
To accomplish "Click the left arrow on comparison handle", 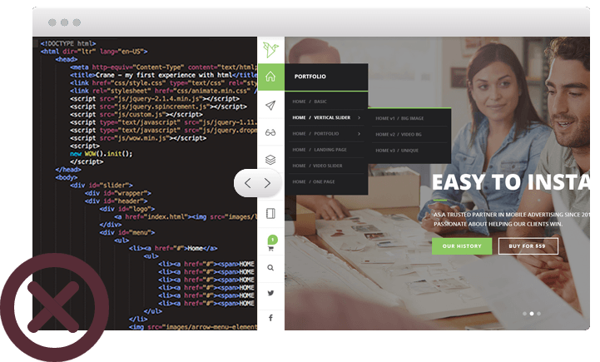I will (x=248, y=183).
